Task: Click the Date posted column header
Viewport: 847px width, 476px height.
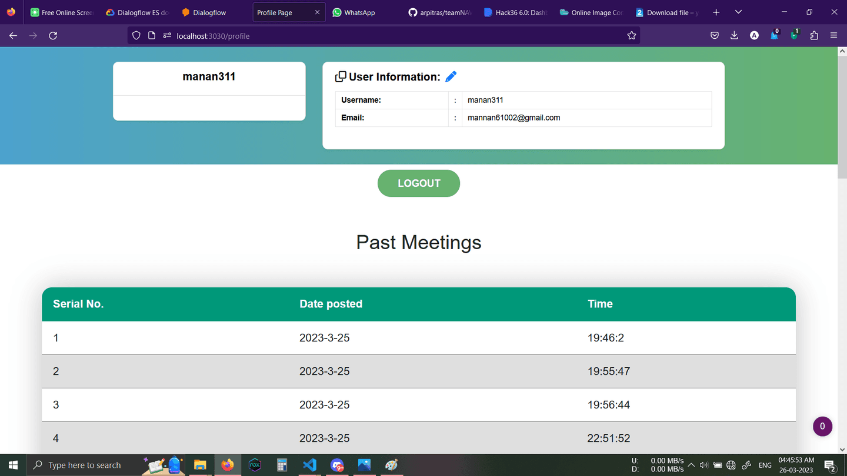Action: 331,304
